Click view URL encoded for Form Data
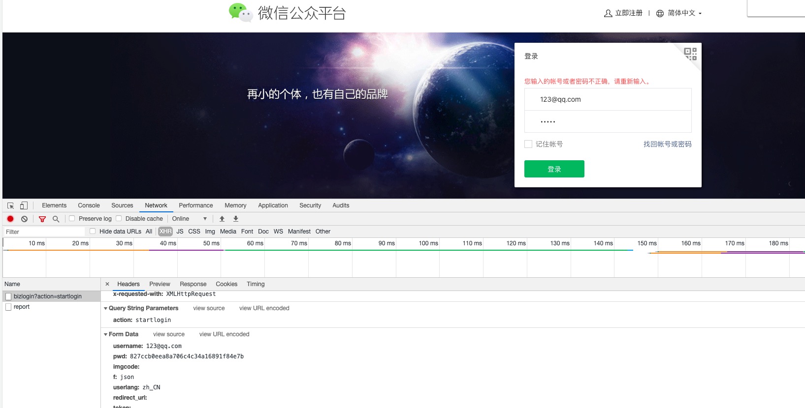The height and width of the screenshot is (408, 805). tap(224, 334)
